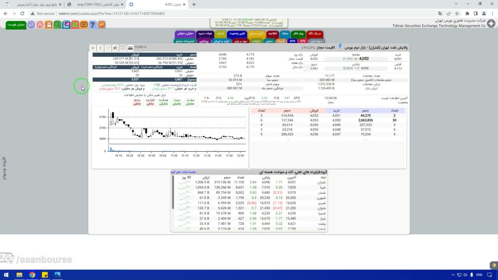
Task: Toggle همگروه display (نمایش)
Action: pyautogui.click(x=163, y=103)
